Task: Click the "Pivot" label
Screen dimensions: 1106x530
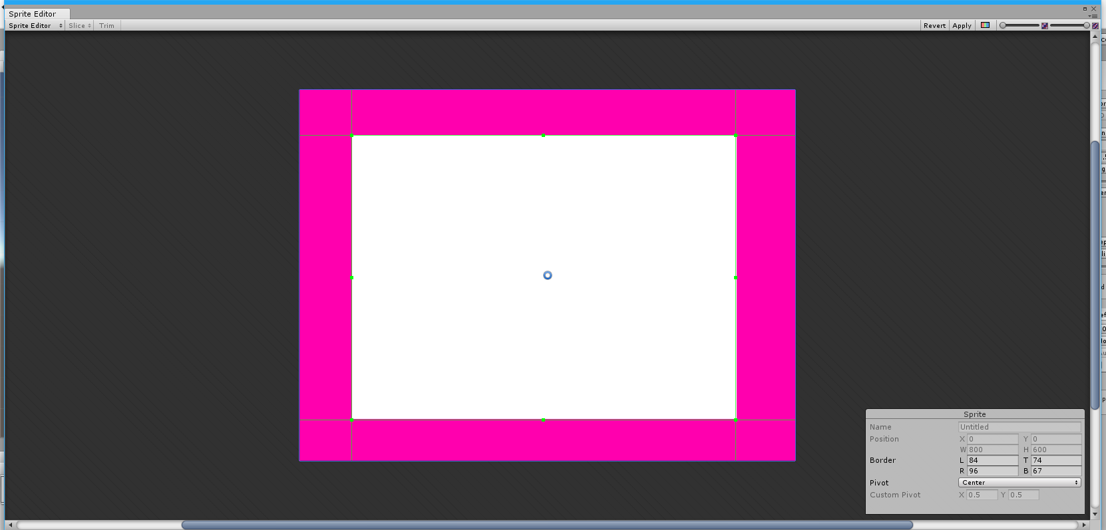Action: pyautogui.click(x=879, y=483)
